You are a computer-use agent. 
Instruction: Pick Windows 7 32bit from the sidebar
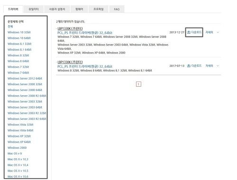(x=18, y=67)
